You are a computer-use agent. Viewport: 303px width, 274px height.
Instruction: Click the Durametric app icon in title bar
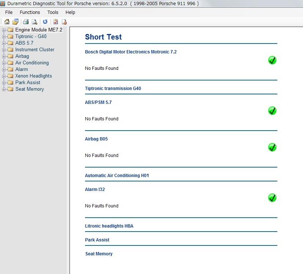tap(3, 3)
